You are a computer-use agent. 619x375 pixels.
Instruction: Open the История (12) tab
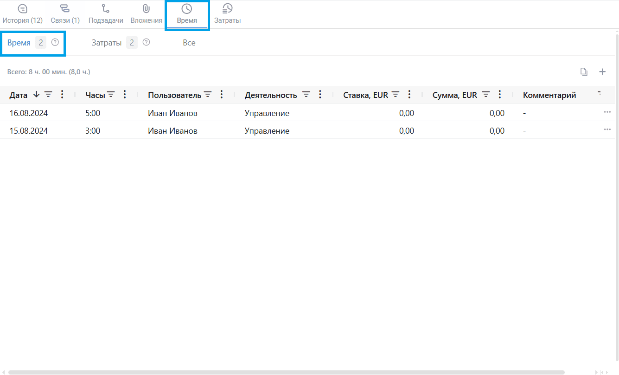(x=22, y=14)
